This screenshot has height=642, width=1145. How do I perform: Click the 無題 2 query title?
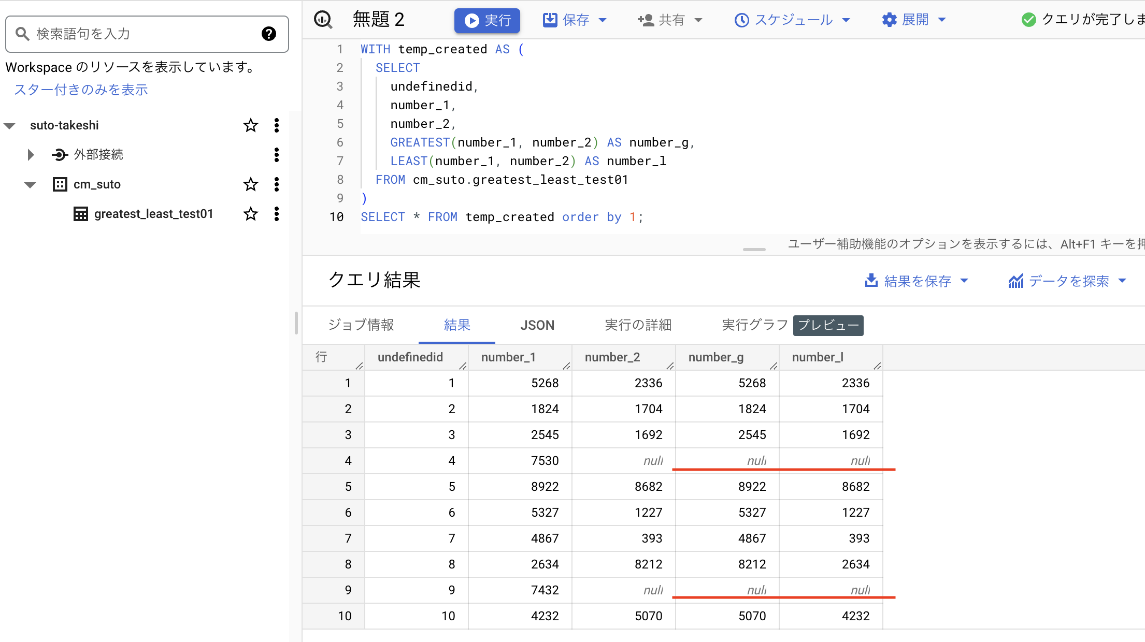point(378,20)
